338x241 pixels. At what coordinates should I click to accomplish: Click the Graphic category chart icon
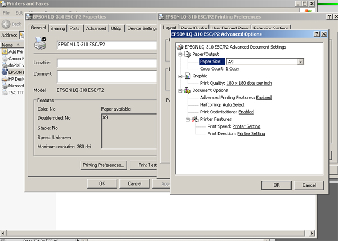188,76
